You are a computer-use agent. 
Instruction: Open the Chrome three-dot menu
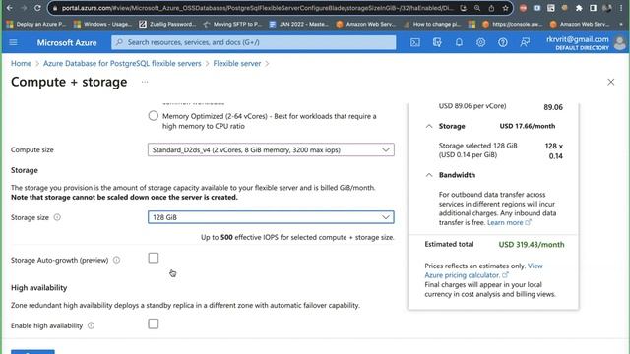[621, 8]
